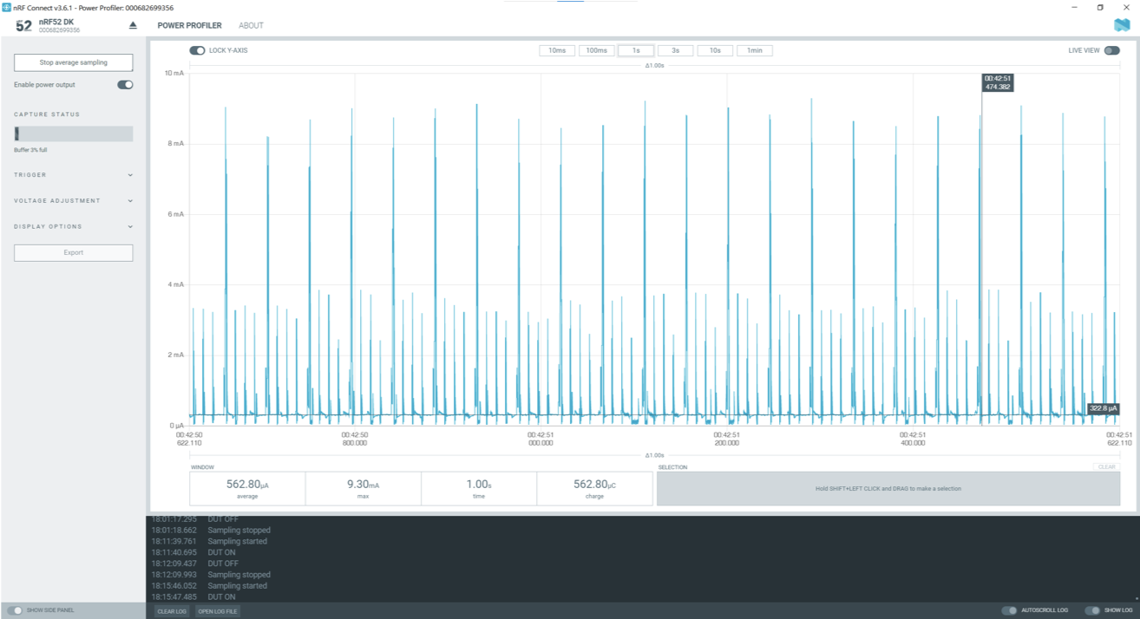Click the nRF52 DK device name
Image resolution: width=1140 pixels, height=619 pixels.
(56, 22)
